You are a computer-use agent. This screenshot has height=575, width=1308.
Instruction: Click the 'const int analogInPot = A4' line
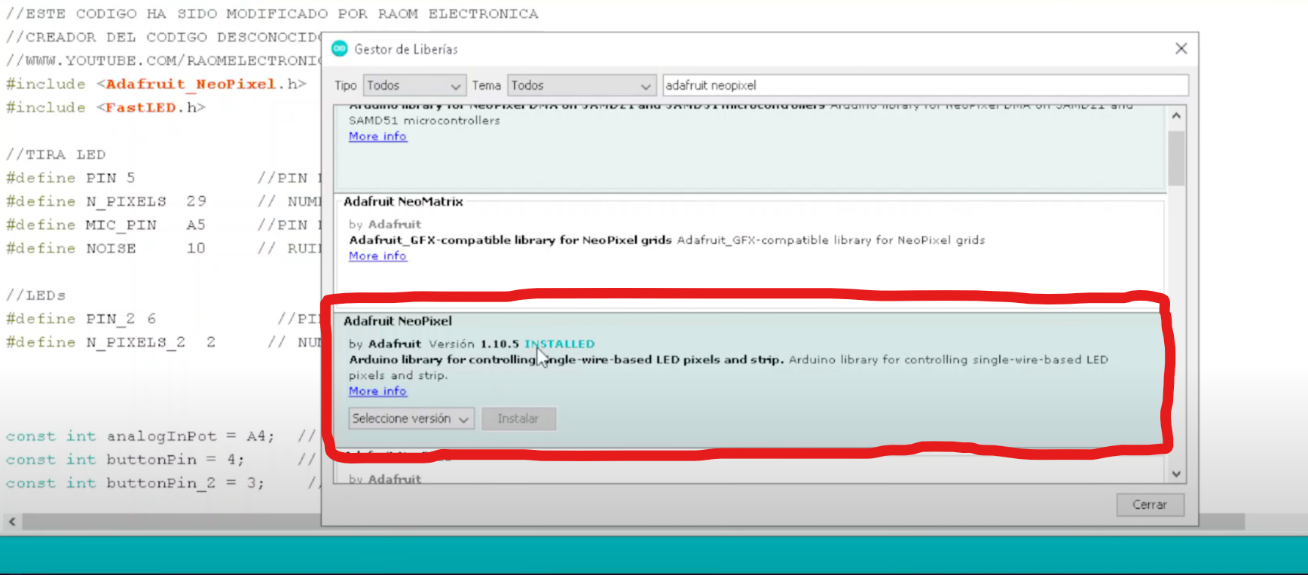[x=140, y=436]
